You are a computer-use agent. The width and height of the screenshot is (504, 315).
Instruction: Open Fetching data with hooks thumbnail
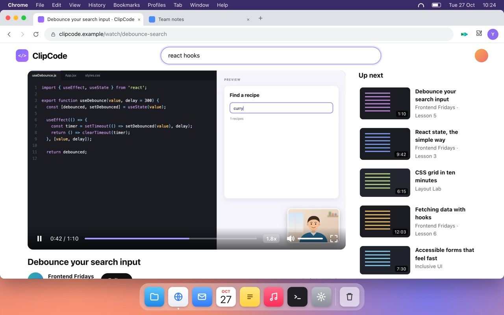click(385, 221)
